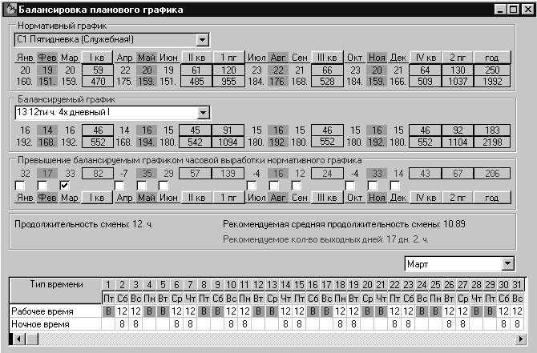The image size is (537, 353).
Task: Open the Балансируемый график dropdown arrow
Action: pos(203,113)
